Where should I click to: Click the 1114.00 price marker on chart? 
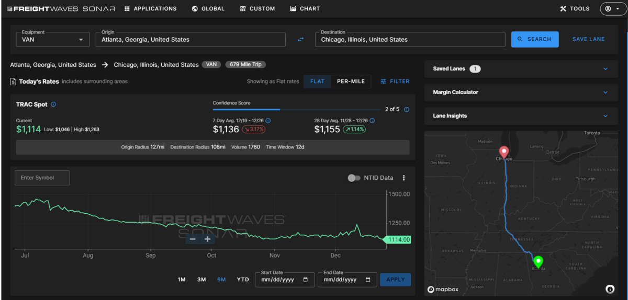click(397, 240)
